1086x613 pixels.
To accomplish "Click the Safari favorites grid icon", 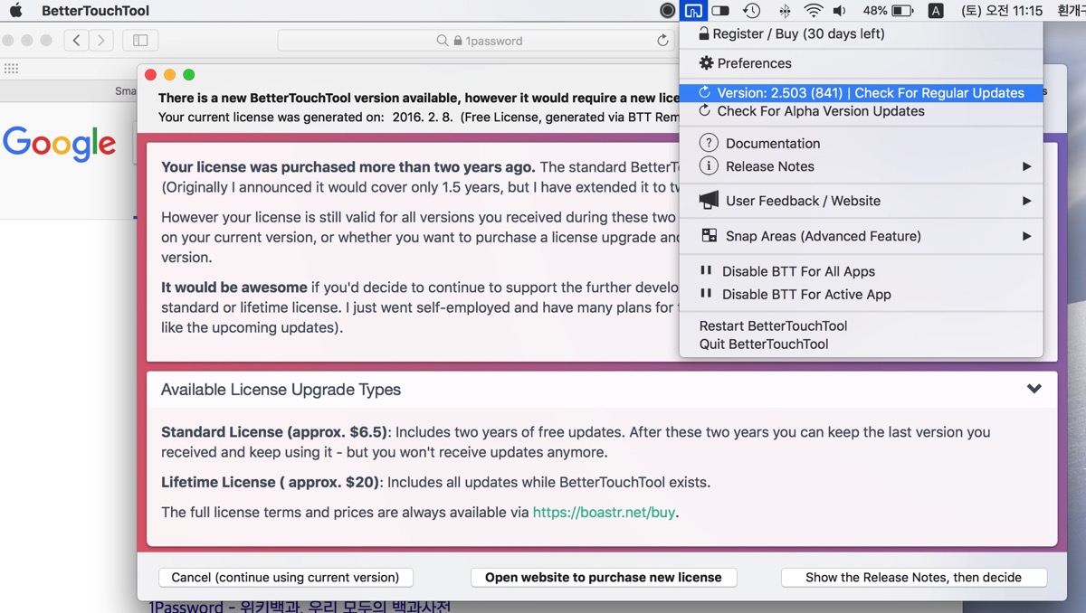I will [11, 69].
